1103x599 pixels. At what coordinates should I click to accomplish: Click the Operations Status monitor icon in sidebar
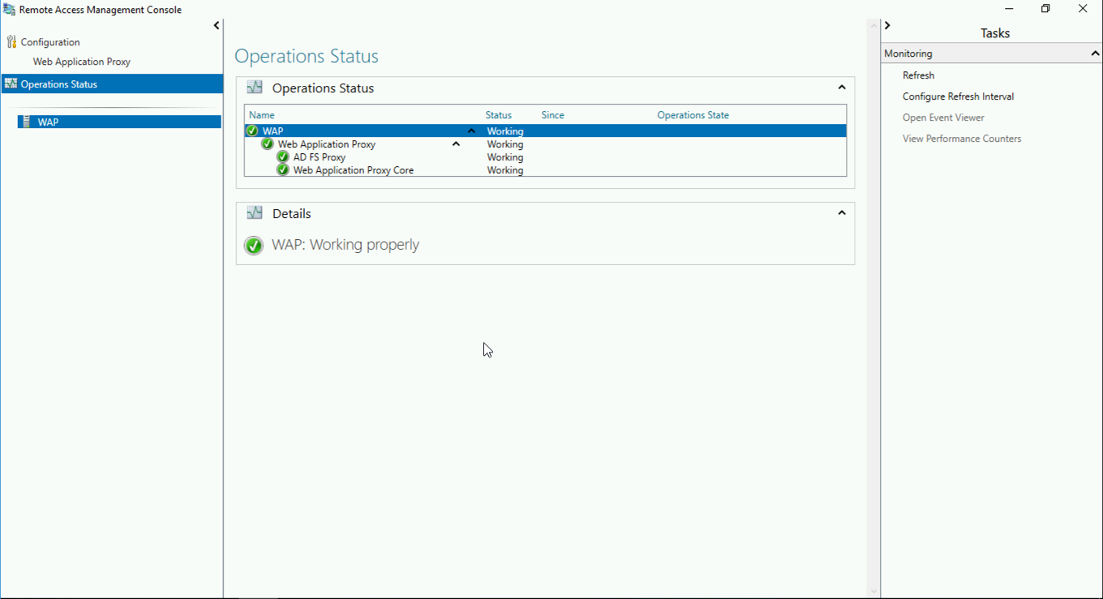point(11,83)
